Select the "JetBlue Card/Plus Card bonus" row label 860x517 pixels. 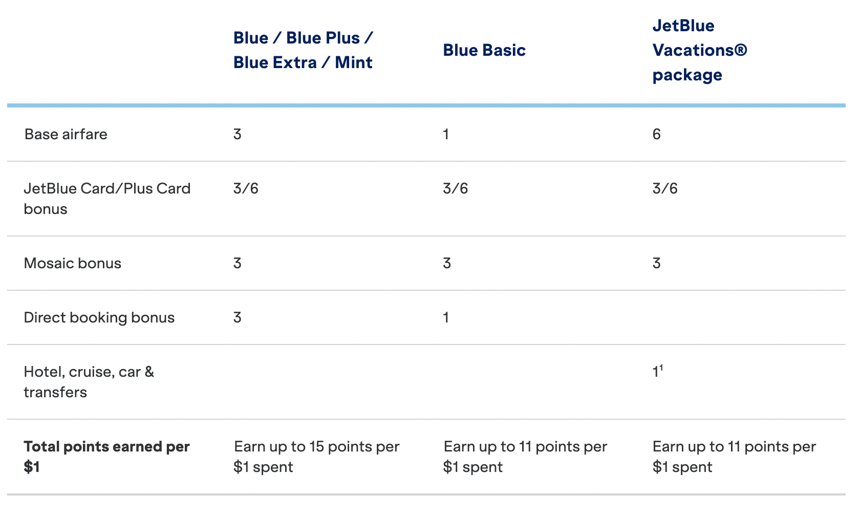[106, 199]
